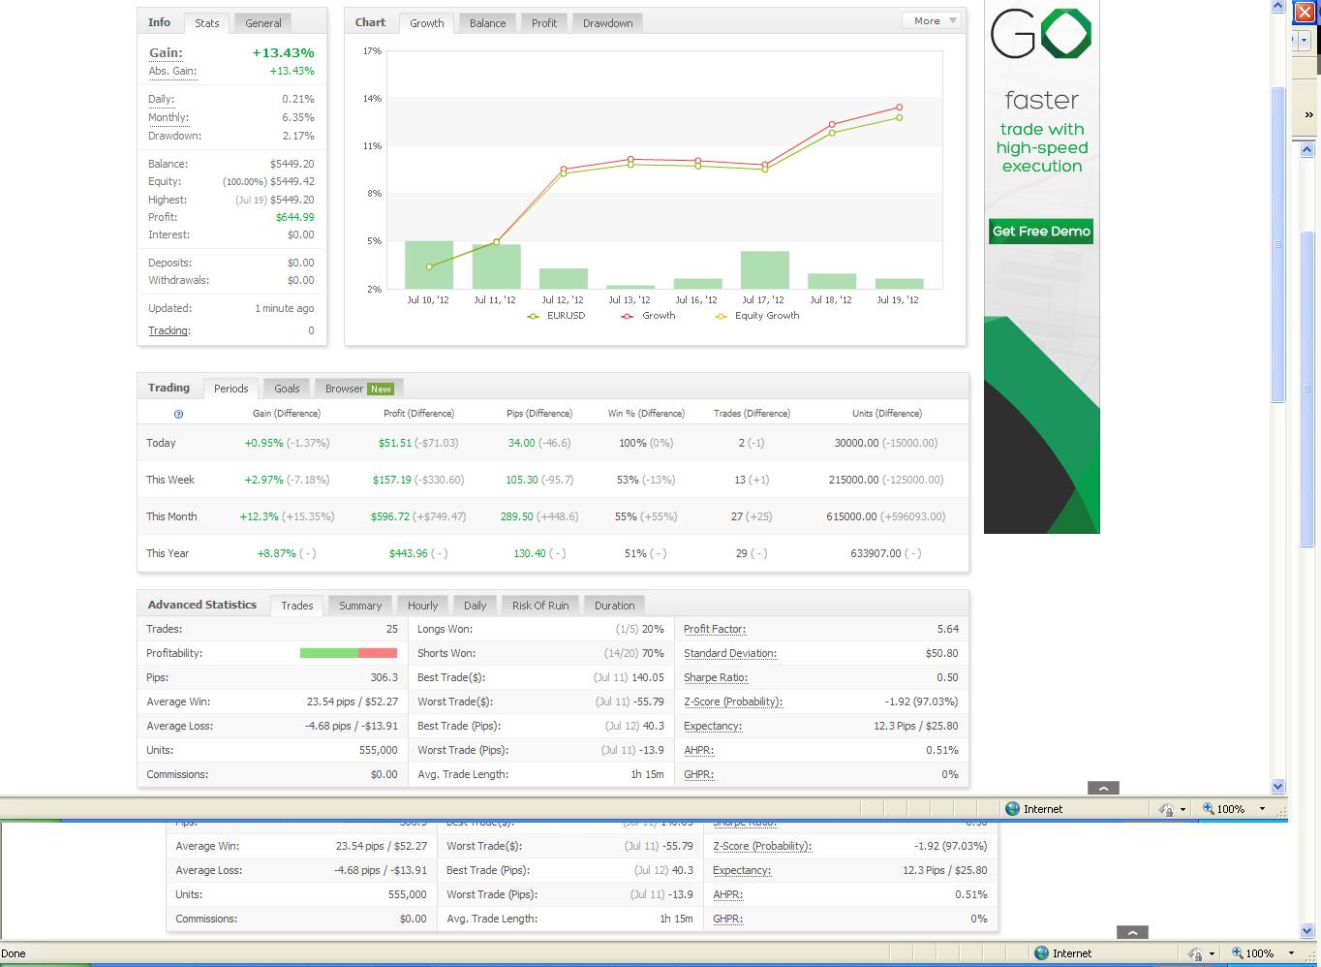Click the Balance value $5449.20
Image resolution: width=1321 pixels, height=967 pixels.
pos(292,164)
